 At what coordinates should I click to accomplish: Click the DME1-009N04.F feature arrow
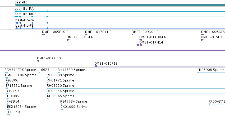(x=132, y=35)
